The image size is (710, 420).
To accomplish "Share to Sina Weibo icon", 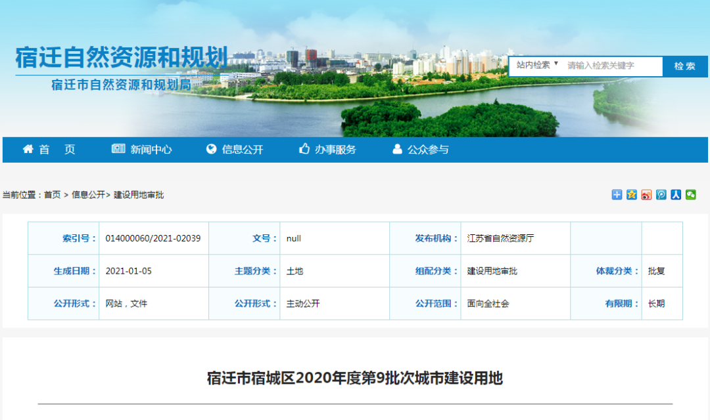I will tap(646, 195).
